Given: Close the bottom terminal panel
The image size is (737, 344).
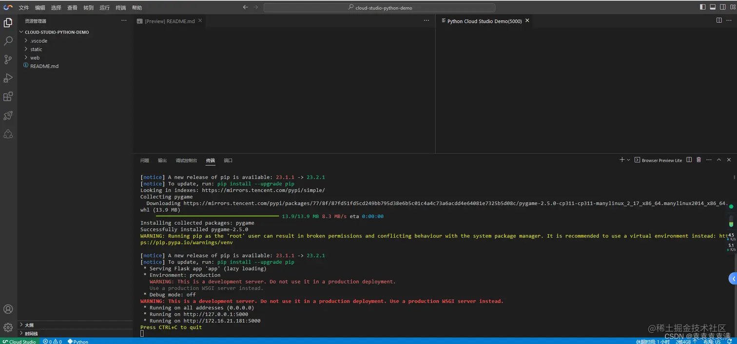Looking at the screenshot, I should pyautogui.click(x=729, y=160).
